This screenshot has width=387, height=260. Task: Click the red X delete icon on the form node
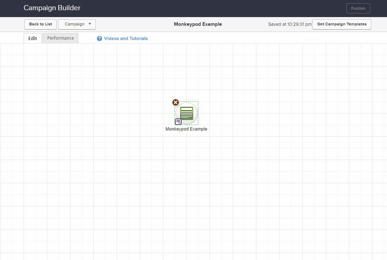pos(175,102)
